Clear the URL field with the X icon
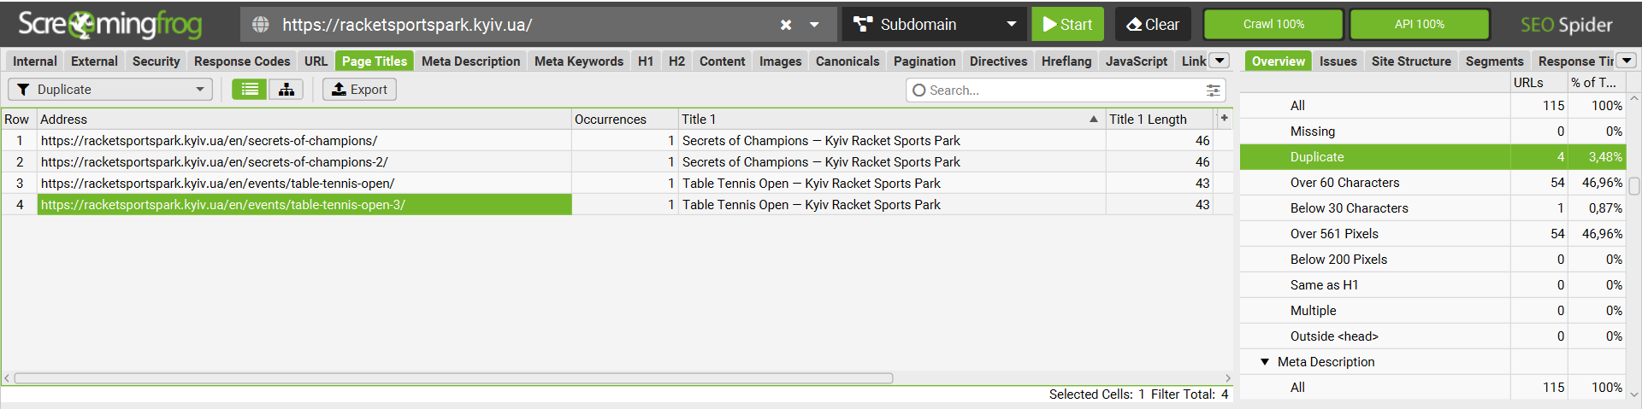 tap(786, 25)
